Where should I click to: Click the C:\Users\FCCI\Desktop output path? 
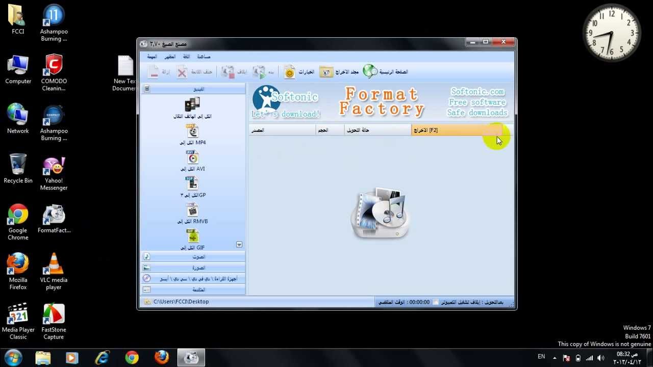pos(181,302)
